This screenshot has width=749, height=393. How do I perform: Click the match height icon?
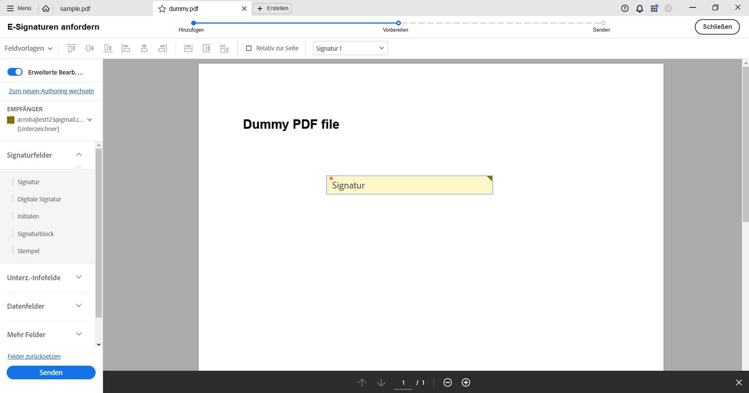pos(206,48)
